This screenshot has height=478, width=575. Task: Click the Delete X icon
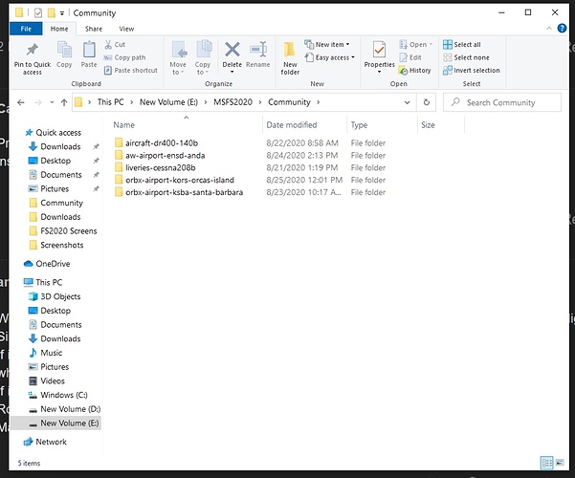[232, 50]
